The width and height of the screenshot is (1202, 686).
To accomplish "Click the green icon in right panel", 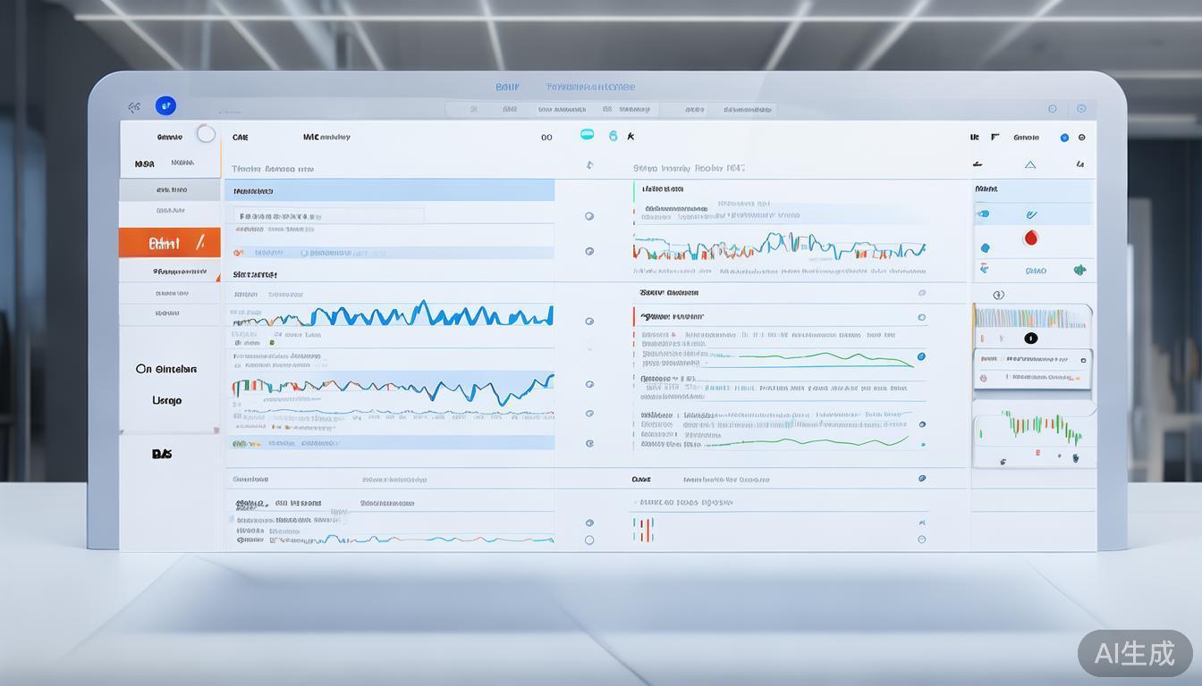I will coord(1079,269).
